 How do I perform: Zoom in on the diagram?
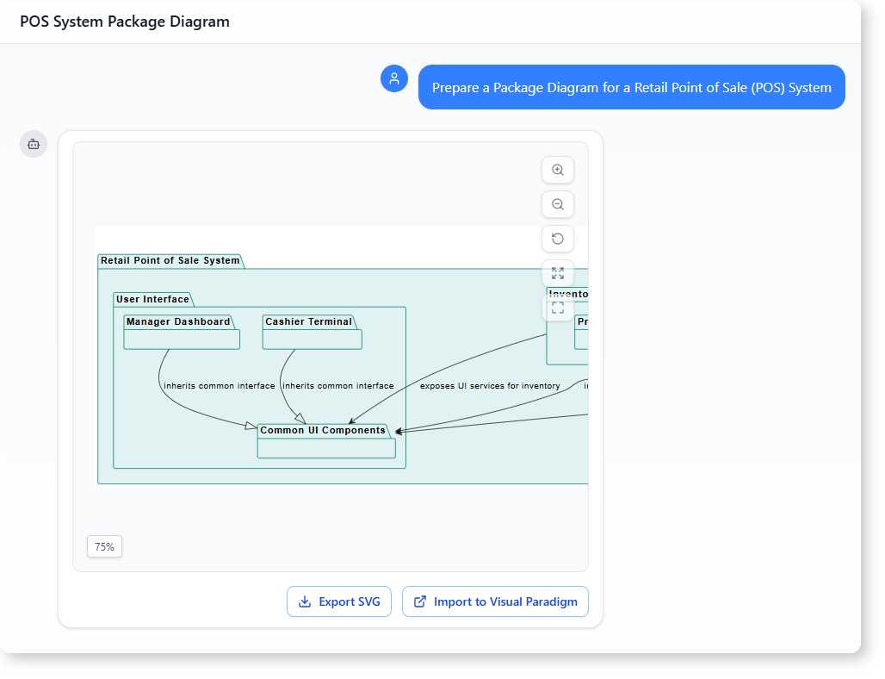tap(558, 170)
